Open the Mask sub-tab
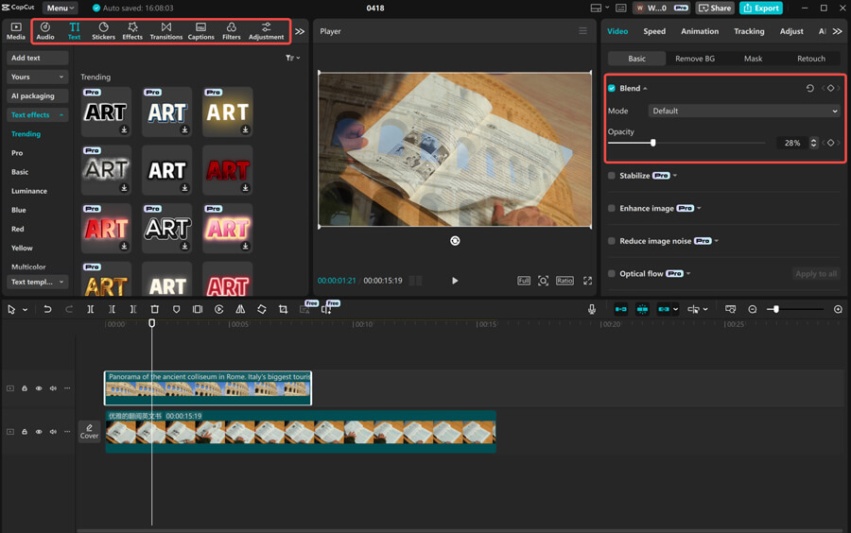The width and height of the screenshot is (851, 533). pos(753,58)
